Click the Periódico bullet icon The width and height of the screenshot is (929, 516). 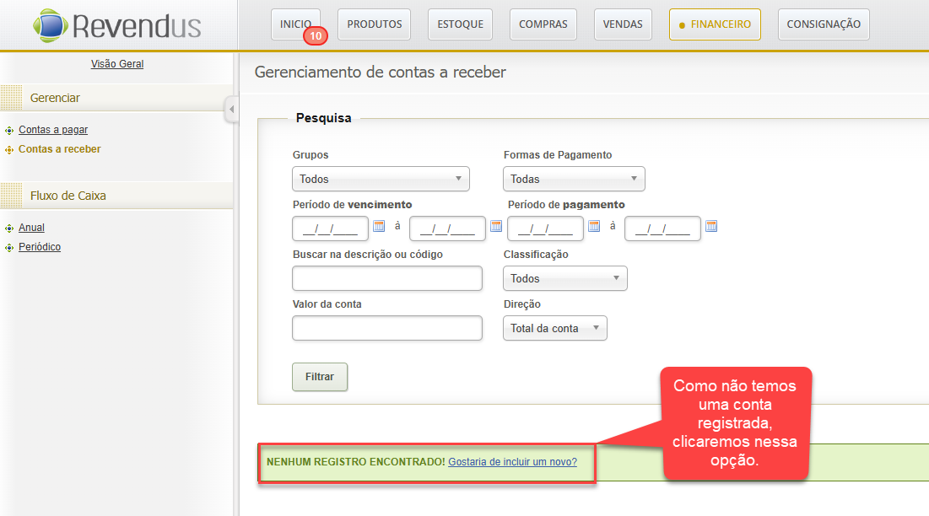tap(9, 247)
